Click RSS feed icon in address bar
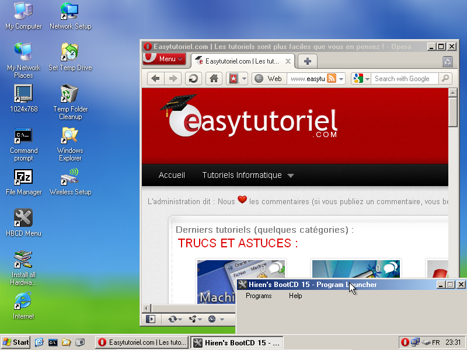Image resolution: width=467 pixels, height=350 pixels. point(331,79)
